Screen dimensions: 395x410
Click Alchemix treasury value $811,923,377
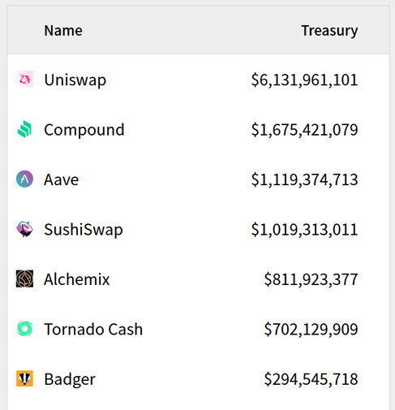point(311,279)
